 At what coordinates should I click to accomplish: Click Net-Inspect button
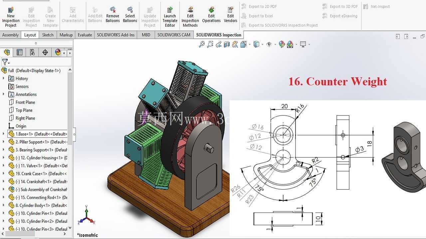(x=376, y=6)
